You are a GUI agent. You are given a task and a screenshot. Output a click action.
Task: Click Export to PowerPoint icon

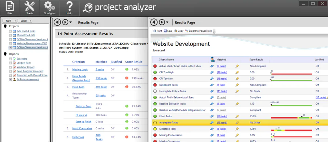pos(187,31)
